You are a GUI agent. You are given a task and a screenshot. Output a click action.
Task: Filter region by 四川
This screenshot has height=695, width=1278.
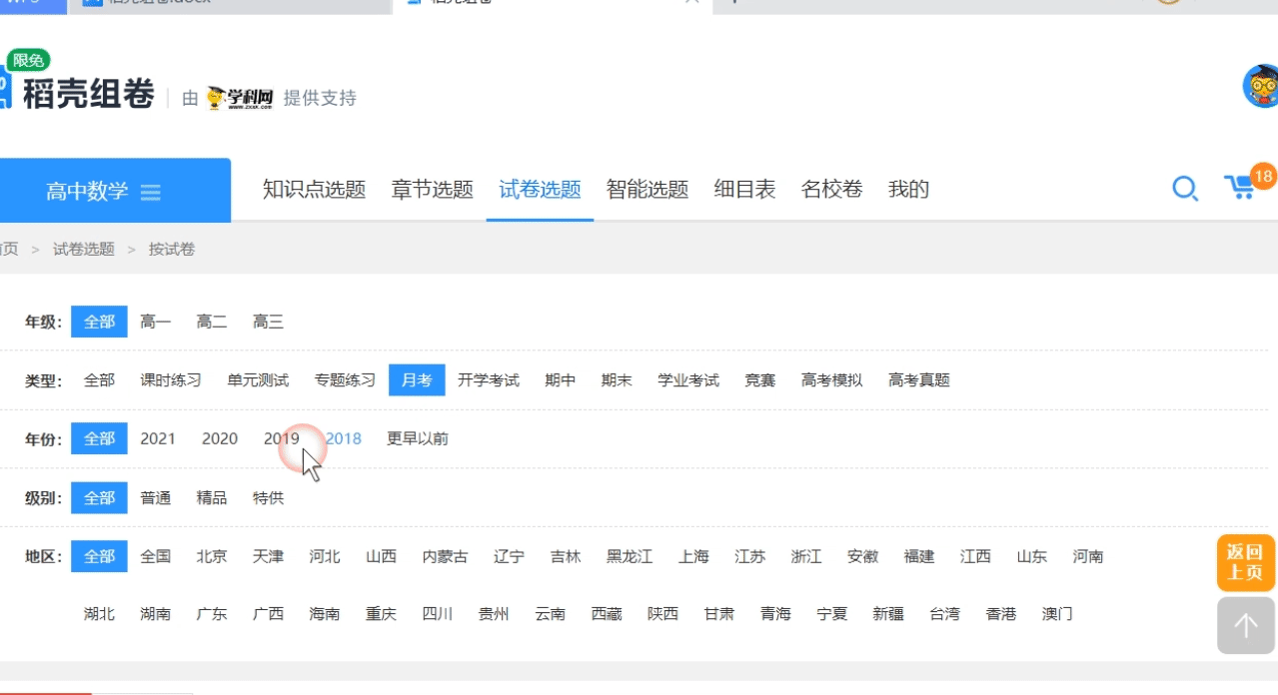tap(438, 614)
